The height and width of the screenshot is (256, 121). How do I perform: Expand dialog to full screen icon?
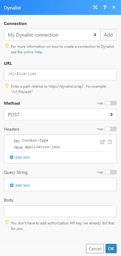coord(95,7)
